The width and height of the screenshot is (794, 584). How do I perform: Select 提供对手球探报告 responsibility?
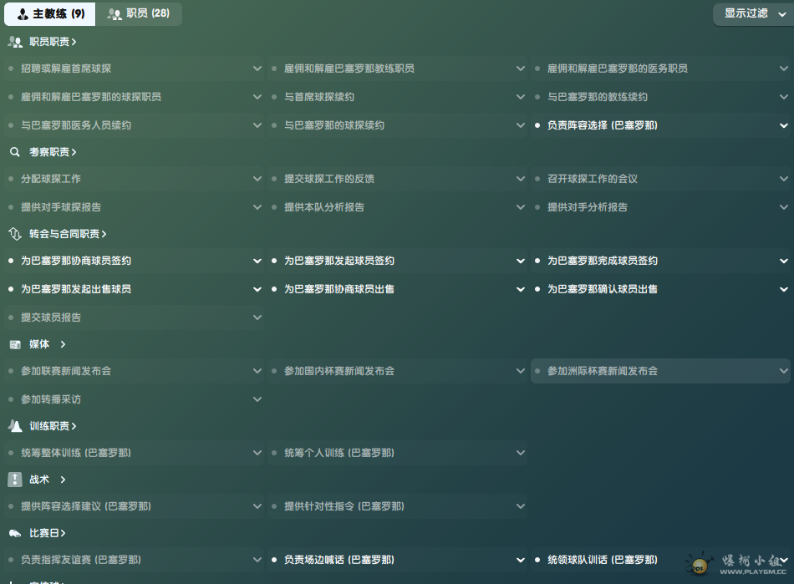135,207
